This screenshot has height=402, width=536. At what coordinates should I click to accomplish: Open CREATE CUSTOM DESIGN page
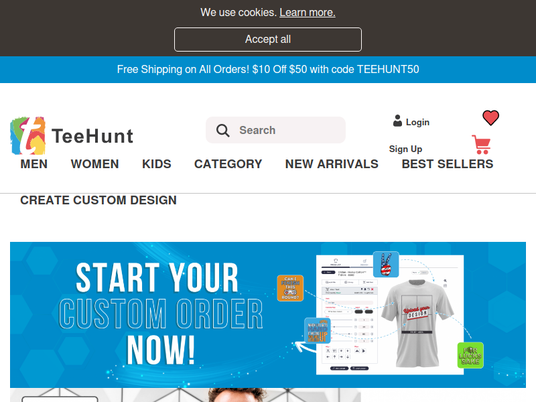tap(98, 200)
